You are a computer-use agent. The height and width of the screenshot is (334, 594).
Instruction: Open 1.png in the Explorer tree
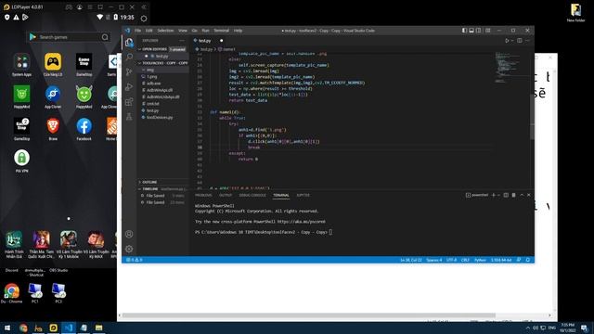tap(152, 76)
